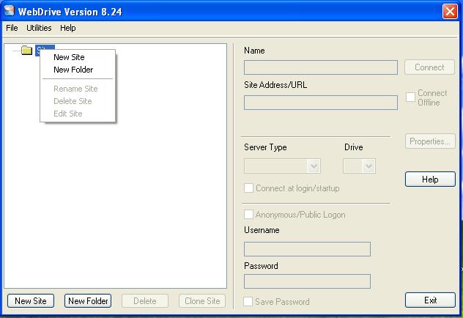Open the Properties... dialog button
The width and height of the screenshot is (463, 318).
430,141
